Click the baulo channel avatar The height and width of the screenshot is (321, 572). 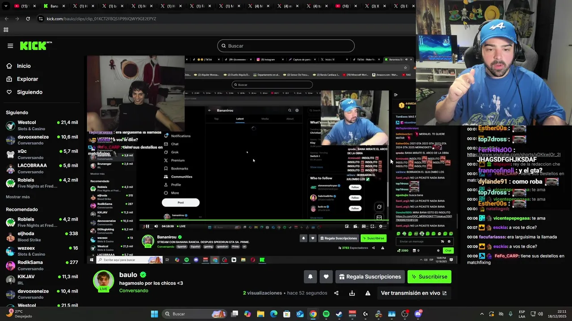[x=103, y=281]
